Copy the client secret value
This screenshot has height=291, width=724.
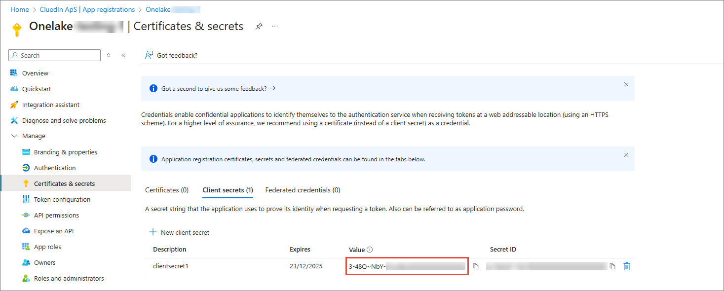tap(476, 266)
